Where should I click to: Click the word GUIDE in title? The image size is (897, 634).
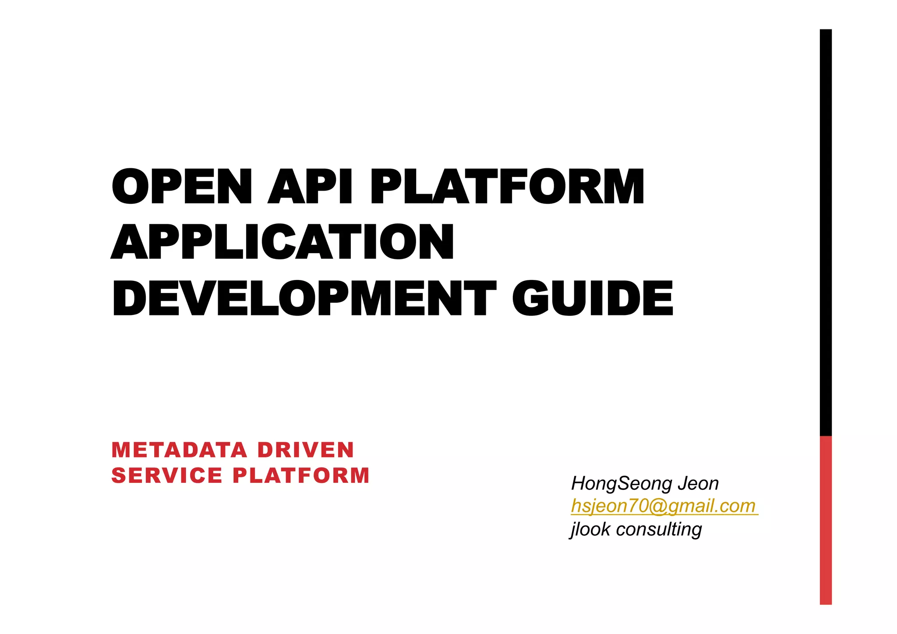[x=593, y=298]
